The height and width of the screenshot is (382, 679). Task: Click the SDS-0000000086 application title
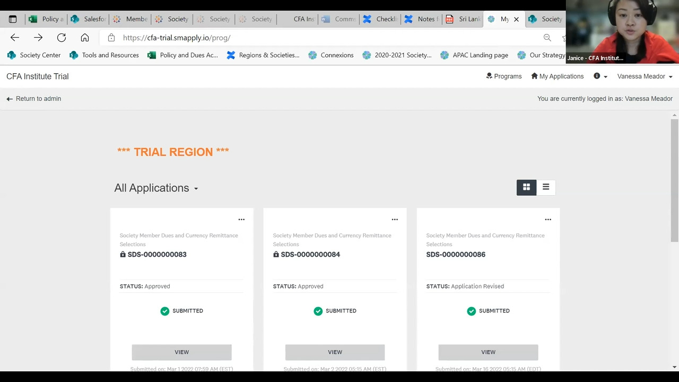click(x=456, y=254)
